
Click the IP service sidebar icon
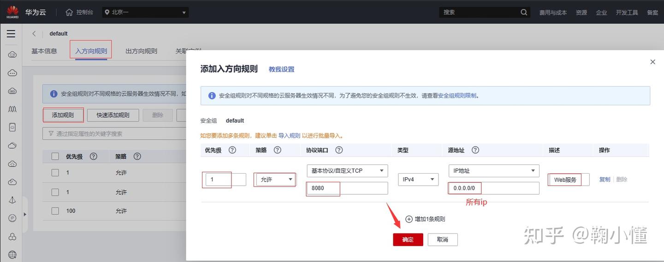(x=12, y=218)
